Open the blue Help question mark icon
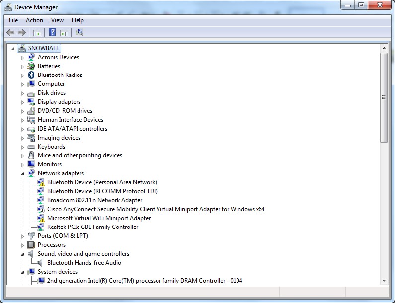The height and width of the screenshot is (303, 395). [x=52, y=32]
